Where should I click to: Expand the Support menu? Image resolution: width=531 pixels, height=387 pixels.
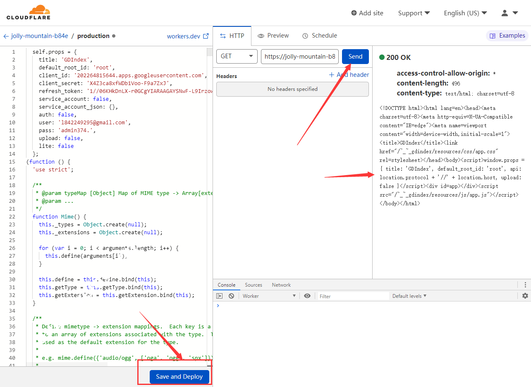[x=414, y=13]
